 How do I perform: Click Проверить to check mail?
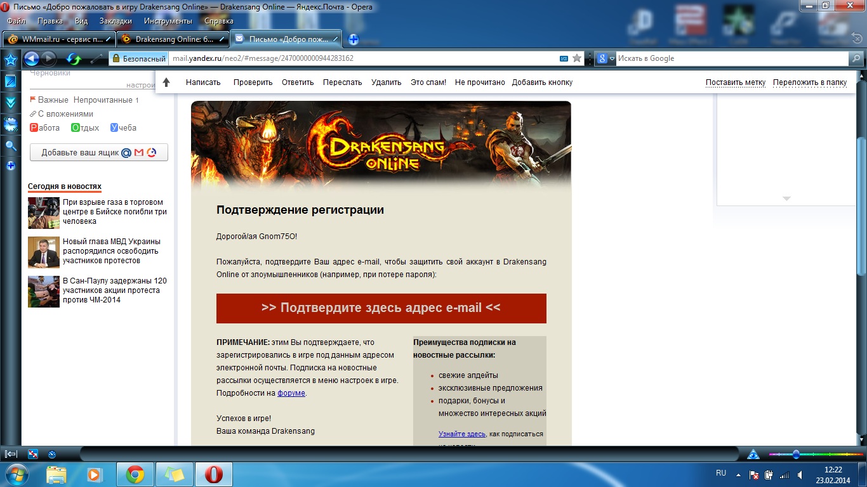[x=253, y=82]
